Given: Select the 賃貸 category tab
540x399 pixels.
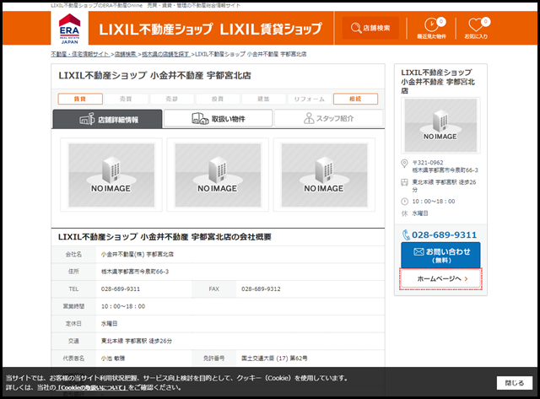Looking at the screenshot, I should point(80,99).
